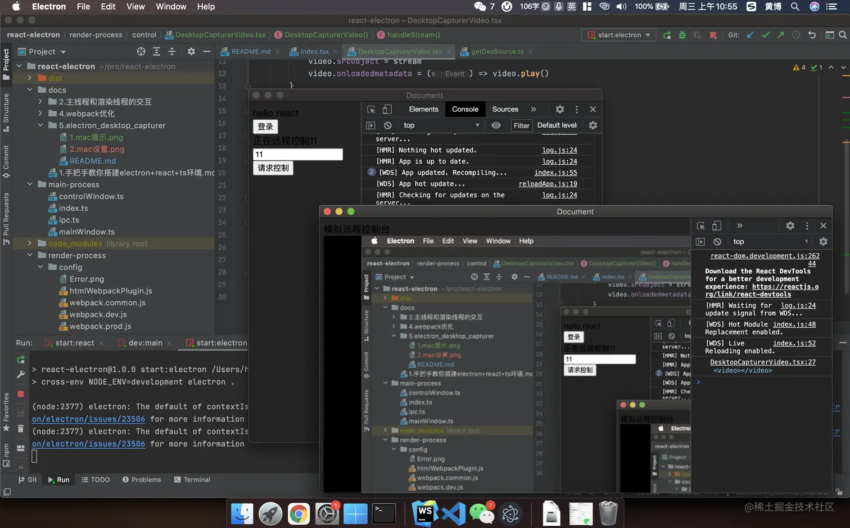Expand all nodes in the Project panel

coord(156,51)
